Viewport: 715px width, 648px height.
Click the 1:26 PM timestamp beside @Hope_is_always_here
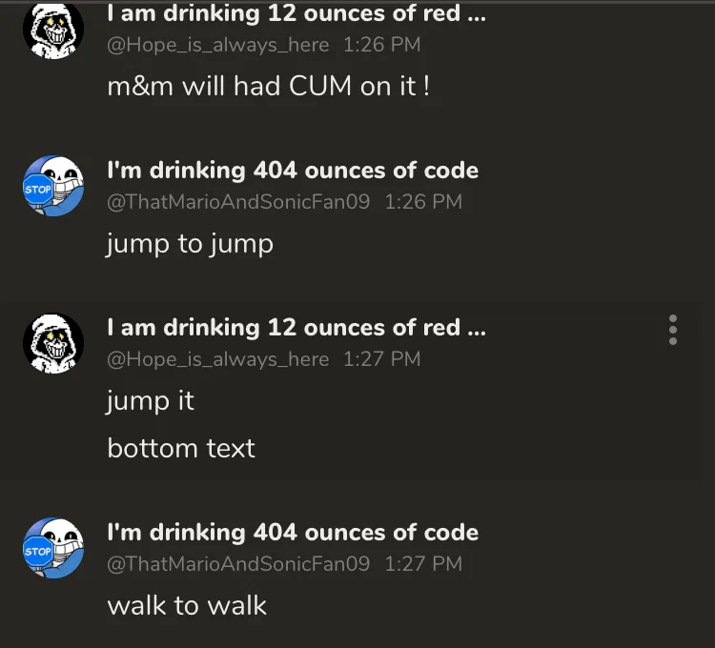tap(381, 45)
